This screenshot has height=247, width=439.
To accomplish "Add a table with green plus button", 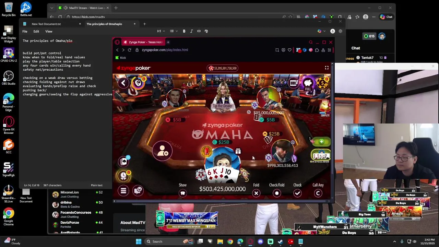I will [321, 142].
